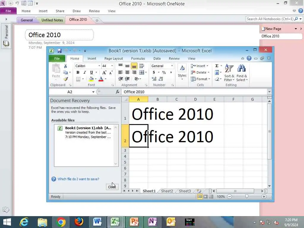Image resolution: width=304 pixels, height=228 pixels.
Task: Click the Decrease Indent icon
Action: coord(121,79)
